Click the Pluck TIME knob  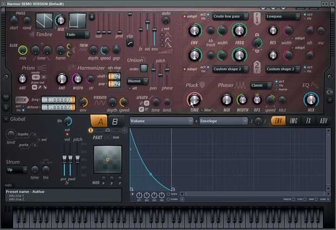pyautogui.click(x=194, y=100)
